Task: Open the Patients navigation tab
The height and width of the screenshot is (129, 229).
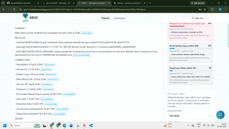Action: [x=105, y=18]
